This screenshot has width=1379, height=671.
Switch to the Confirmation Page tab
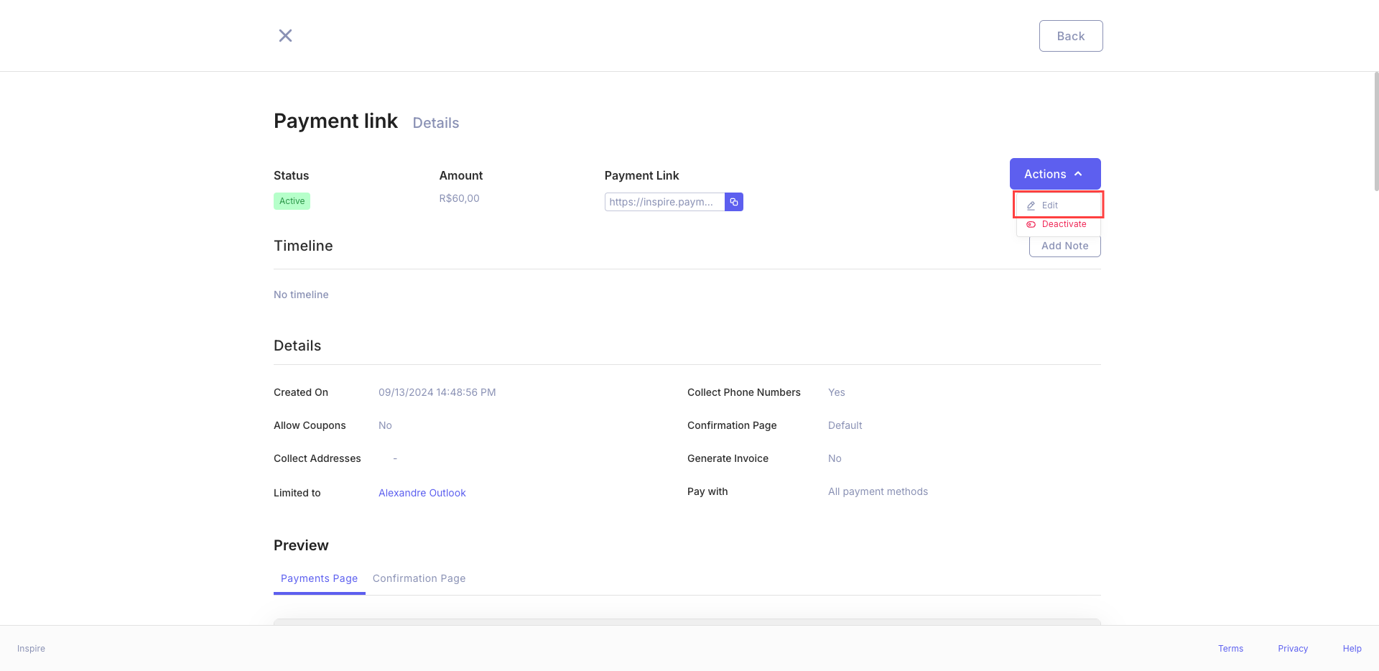coord(419,578)
